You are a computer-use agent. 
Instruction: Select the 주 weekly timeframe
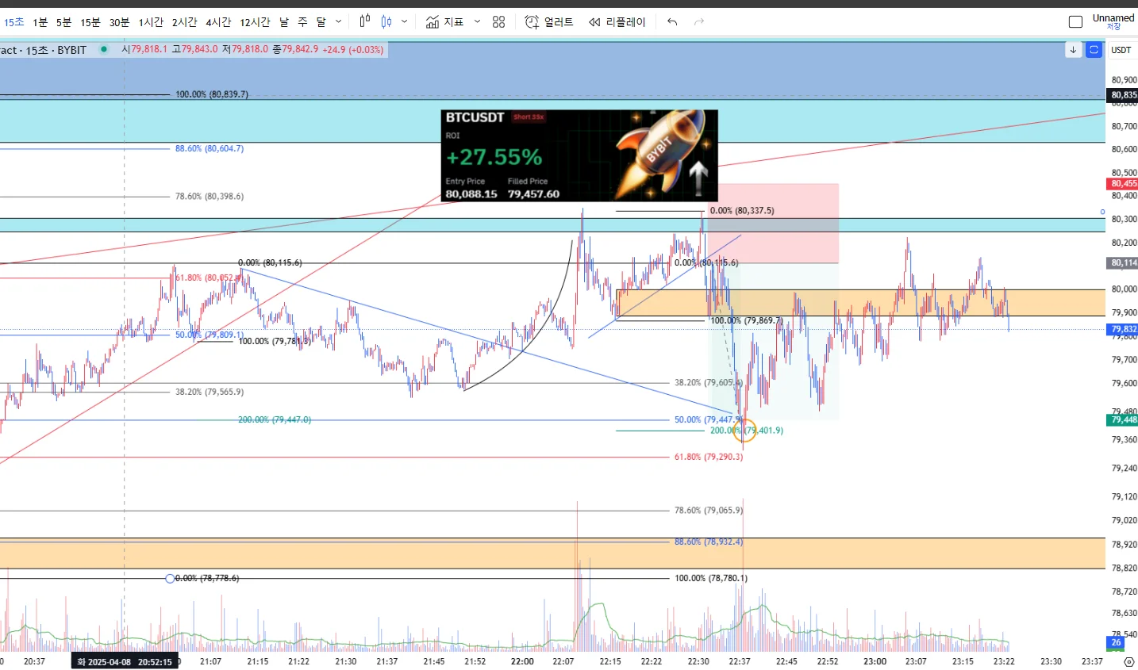(302, 22)
